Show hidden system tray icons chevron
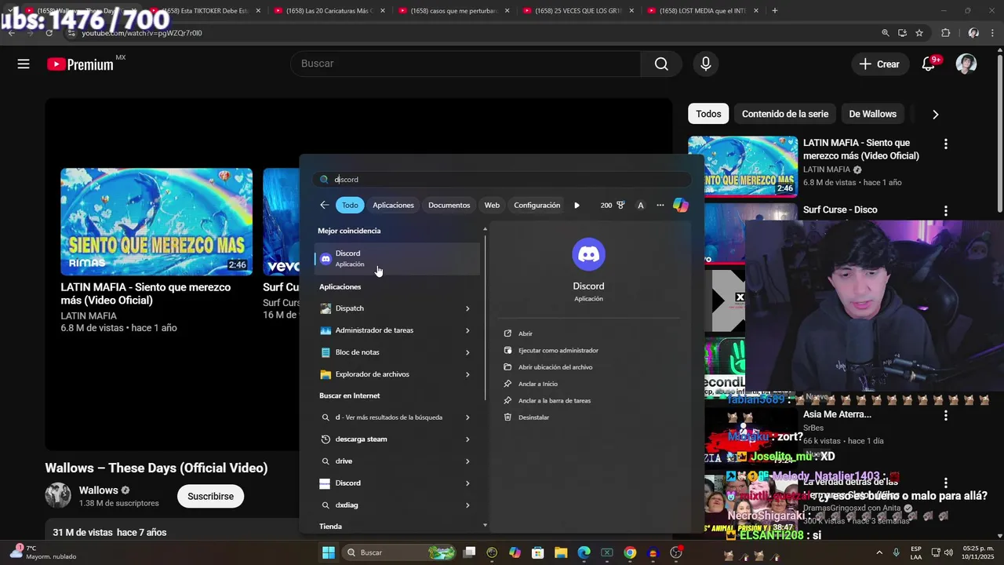The width and height of the screenshot is (1004, 565). (x=878, y=552)
